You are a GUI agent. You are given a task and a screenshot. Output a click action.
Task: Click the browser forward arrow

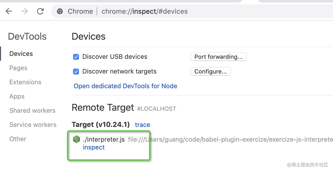tap(25, 11)
